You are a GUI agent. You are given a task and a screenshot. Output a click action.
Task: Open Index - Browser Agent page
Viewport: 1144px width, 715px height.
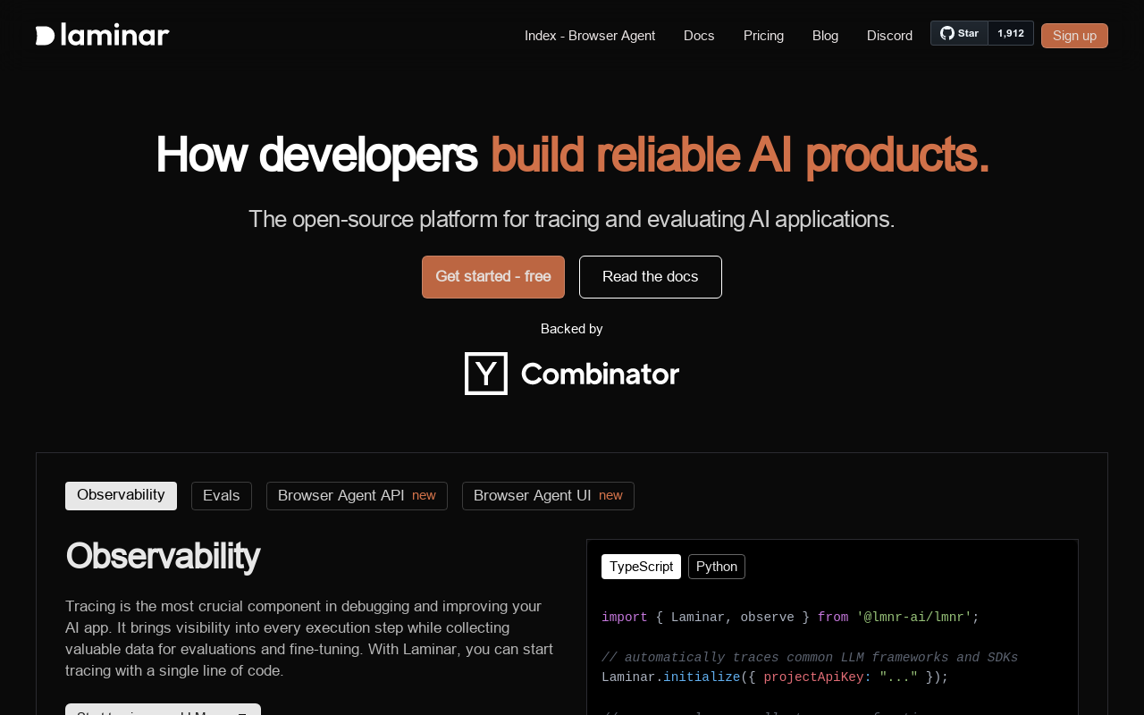coord(590,36)
